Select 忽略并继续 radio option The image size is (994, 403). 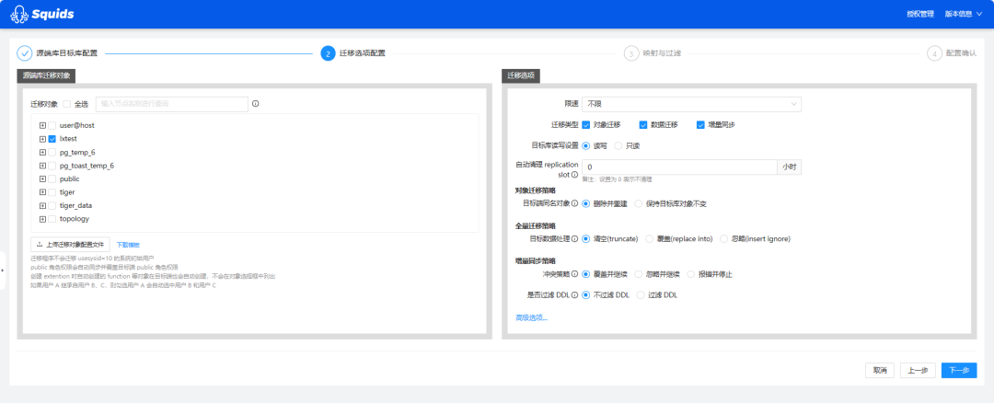(639, 274)
